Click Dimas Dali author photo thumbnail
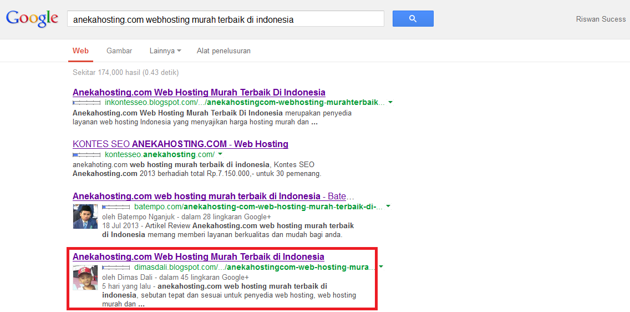Screen dimensions: 630x312 pos(85,278)
